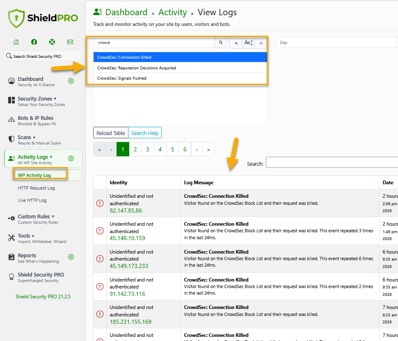Click the Dashboard gauge icon
This screenshot has height=341, width=398.
coord(11,81)
